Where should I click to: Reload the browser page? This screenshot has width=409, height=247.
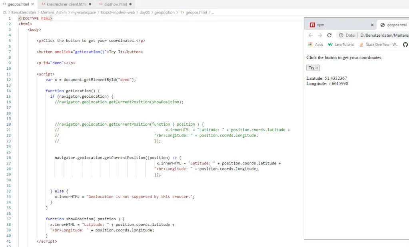click(329, 35)
